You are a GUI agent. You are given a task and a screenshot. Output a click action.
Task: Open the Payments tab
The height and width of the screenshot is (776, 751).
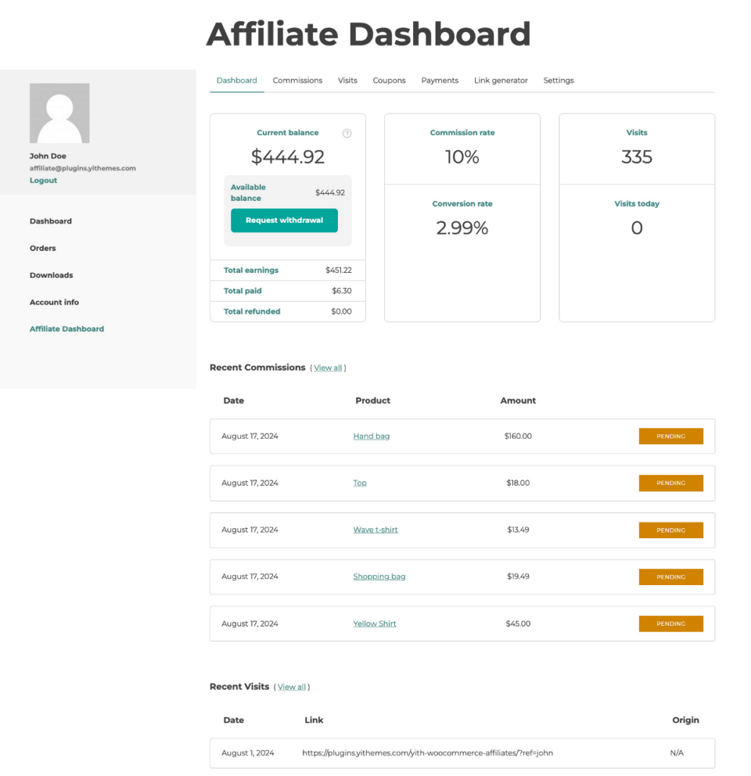click(x=440, y=80)
